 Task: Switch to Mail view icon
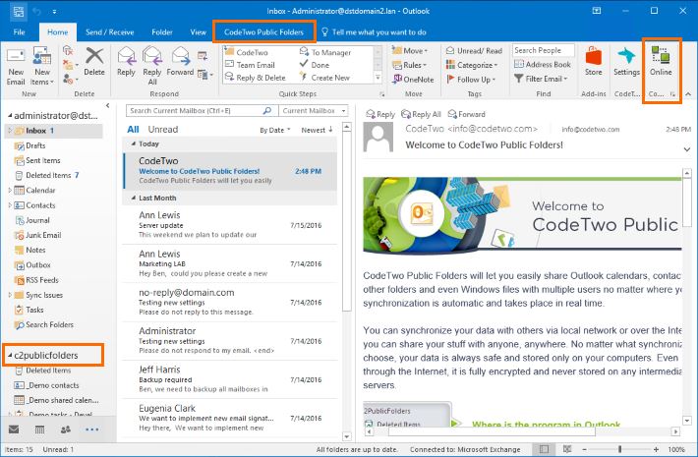(x=14, y=429)
